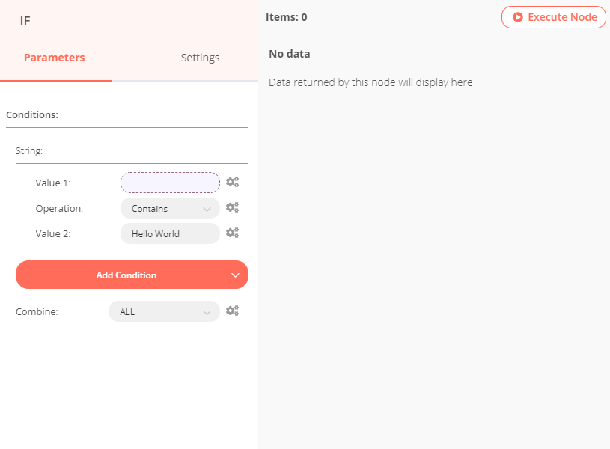Screen dimensions: 610x449
Task: Open the Operation dropdown showing Contains
Action: (x=170, y=209)
